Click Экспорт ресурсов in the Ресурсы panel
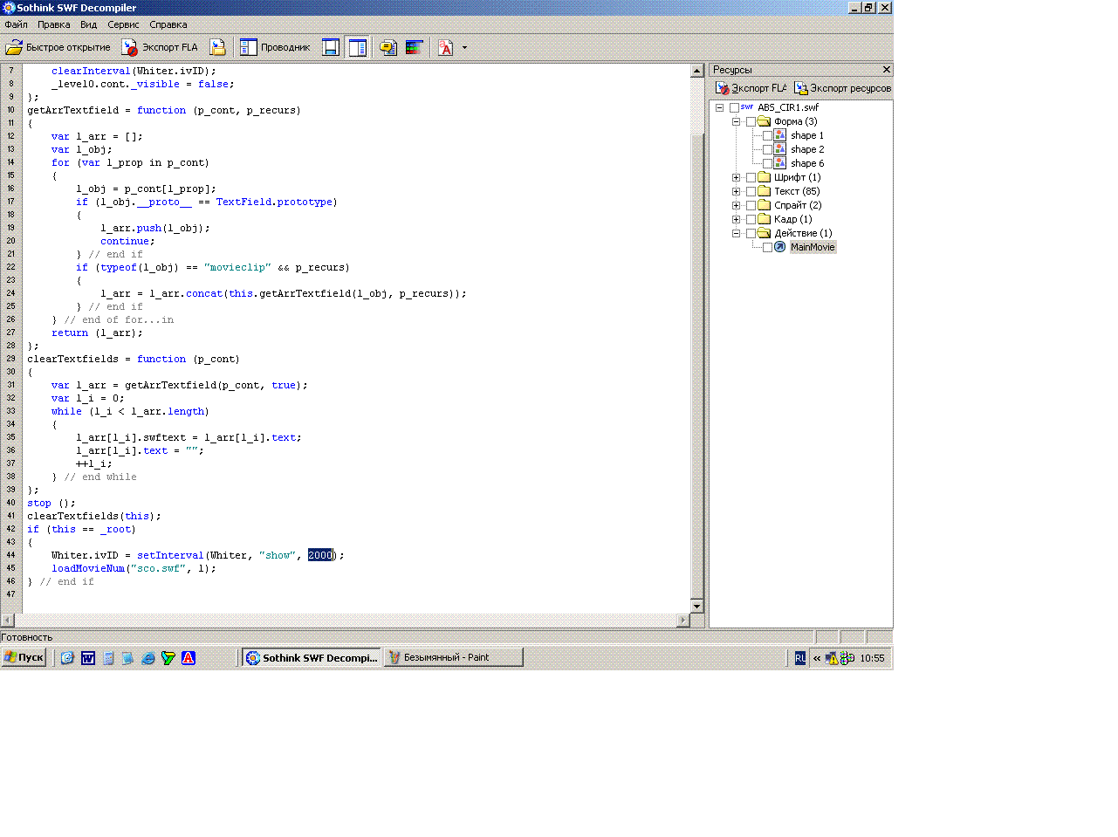The image size is (1118, 837). (842, 88)
